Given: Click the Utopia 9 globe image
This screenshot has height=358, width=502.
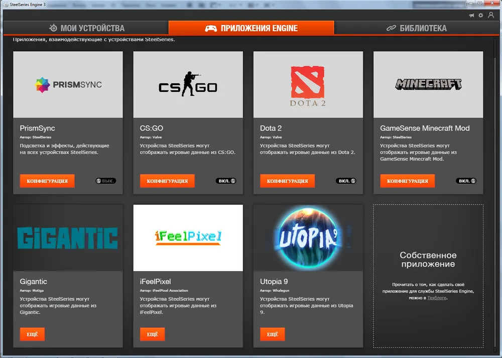Looking at the screenshot, I should (x=308, y=238).
